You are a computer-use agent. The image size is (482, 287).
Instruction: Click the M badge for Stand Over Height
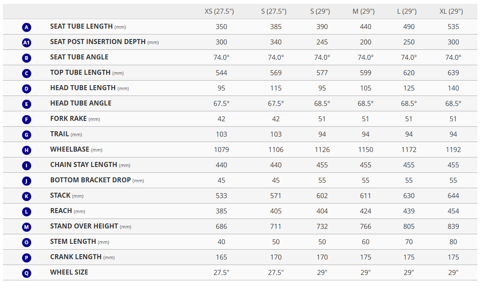tap(27, 227)
